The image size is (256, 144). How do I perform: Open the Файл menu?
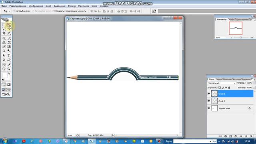point(4,6)
